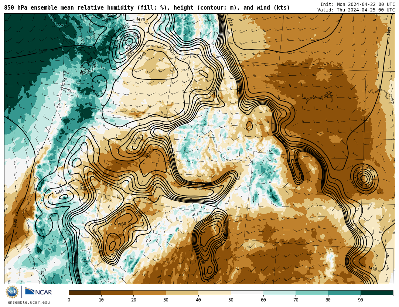Pick the 80–90% dark teal colorbar segment
This screenshot has width=399, height=307.
click(x=344, y=293)
